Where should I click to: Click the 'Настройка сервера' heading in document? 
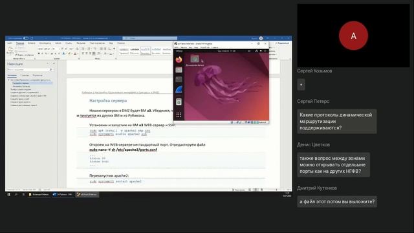(x=108, y=101)
